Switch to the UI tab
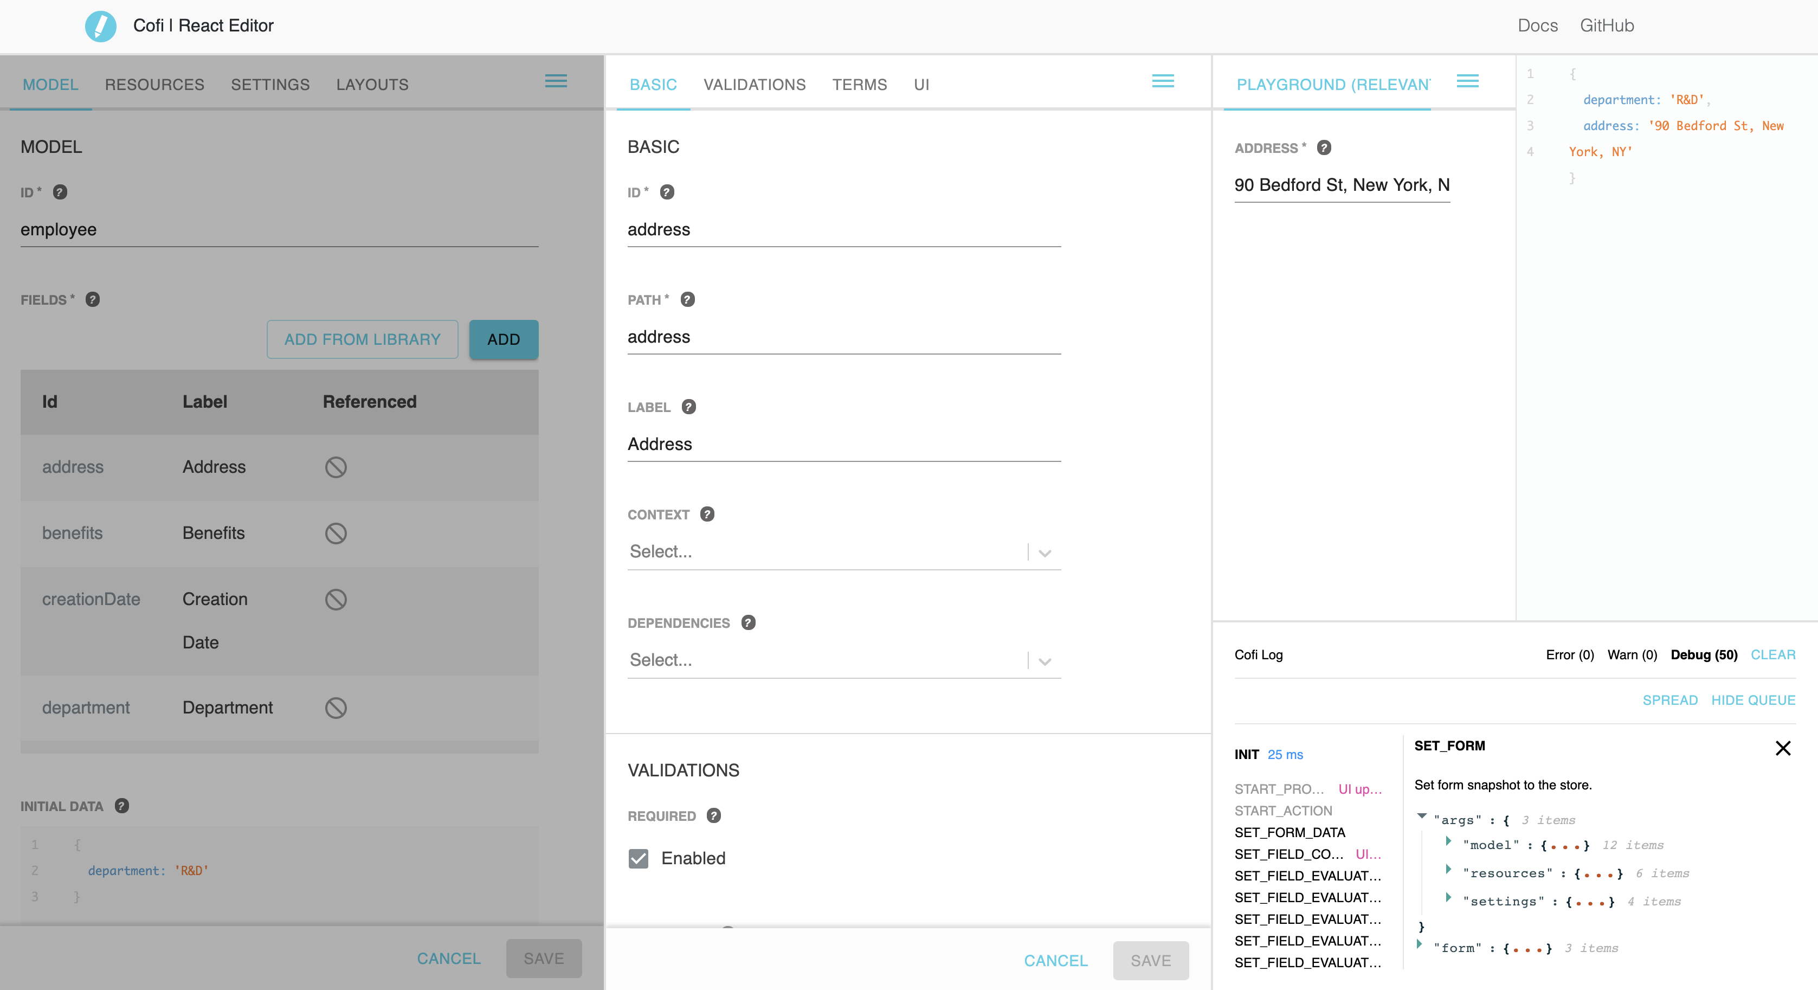Screen dimensions: 1818x990 pos(921,85)
